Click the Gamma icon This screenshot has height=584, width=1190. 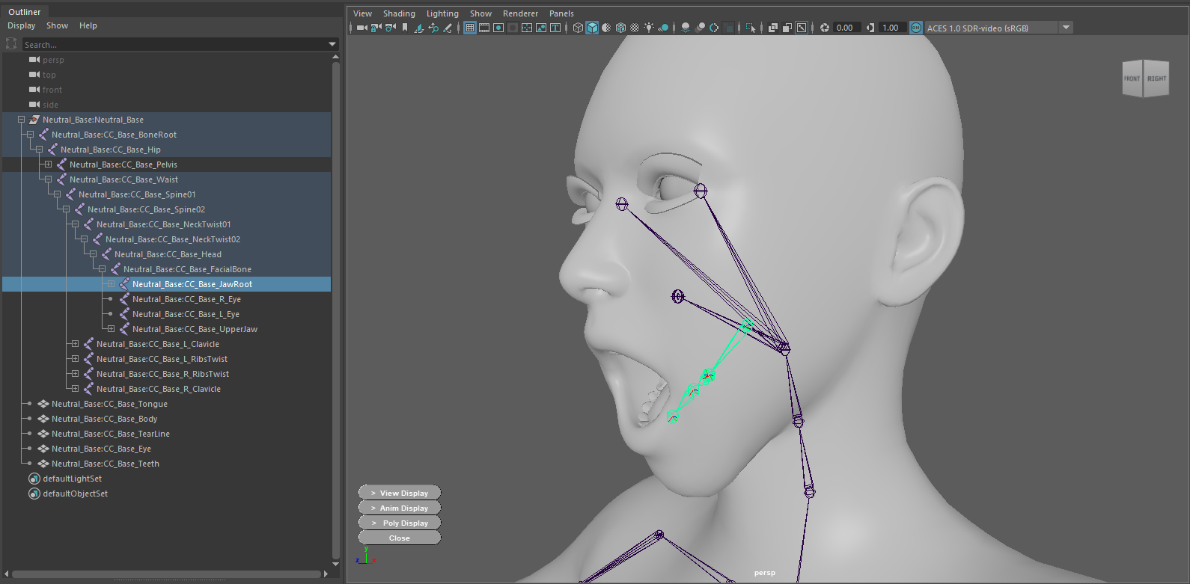coord(870,28)
